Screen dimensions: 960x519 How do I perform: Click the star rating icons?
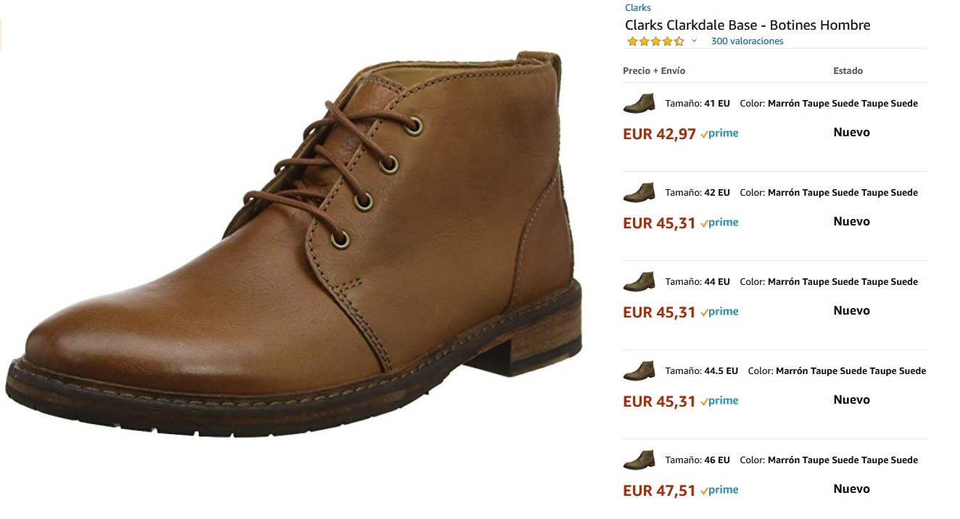click(x=655, y=41)
